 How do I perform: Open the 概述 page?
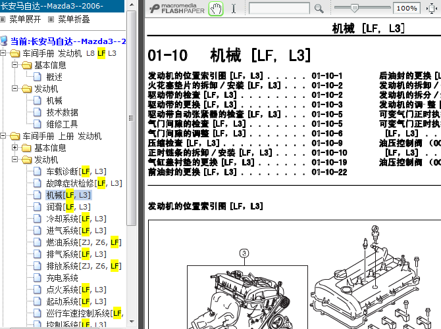coord(54,77)
